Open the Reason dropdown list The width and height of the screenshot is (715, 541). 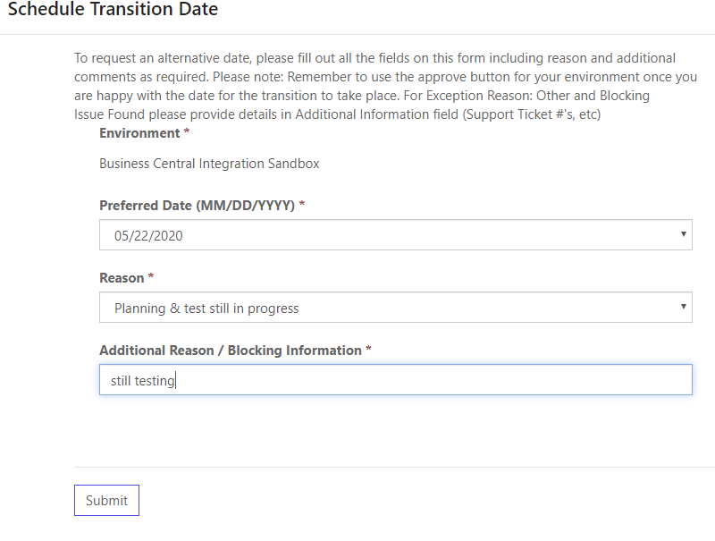click(396, 308)
